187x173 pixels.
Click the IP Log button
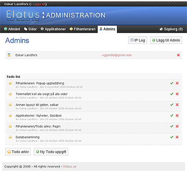pyautogui.click(x=137, y=40)
